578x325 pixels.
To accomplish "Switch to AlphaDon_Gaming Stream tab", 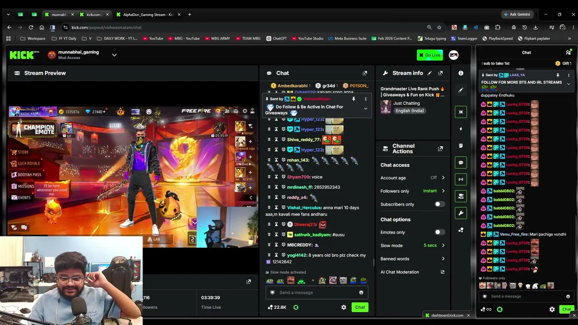I will (x=148, y=14).
